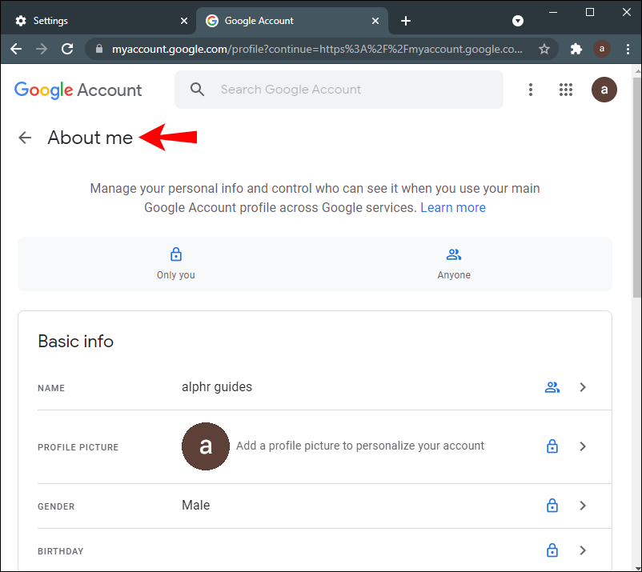Open the Gender row showing Male

pos(324,506)
